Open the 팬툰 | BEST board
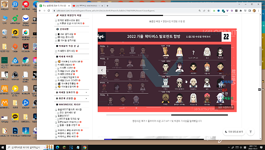This screenshot has height=150, width=265. pyautogui.click(x=63, y=116)
